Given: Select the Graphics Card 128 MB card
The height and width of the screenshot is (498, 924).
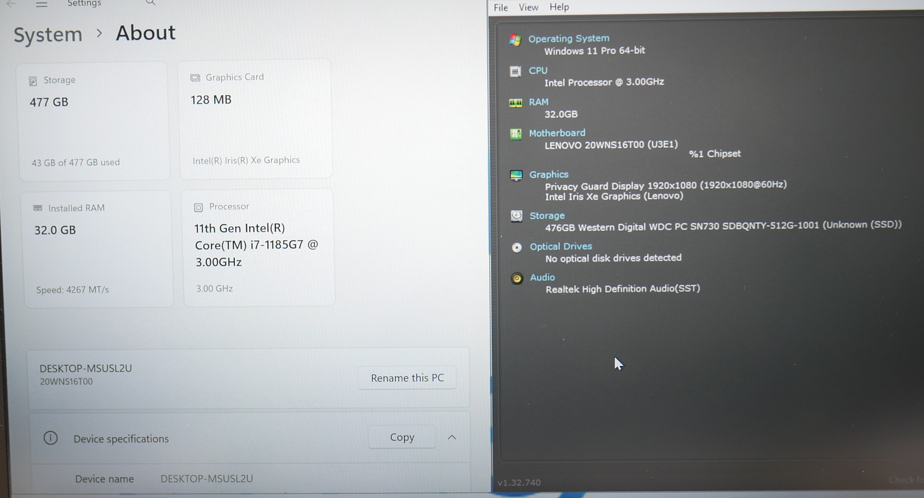Looking at the screenshot, I should tap(255, 119).
